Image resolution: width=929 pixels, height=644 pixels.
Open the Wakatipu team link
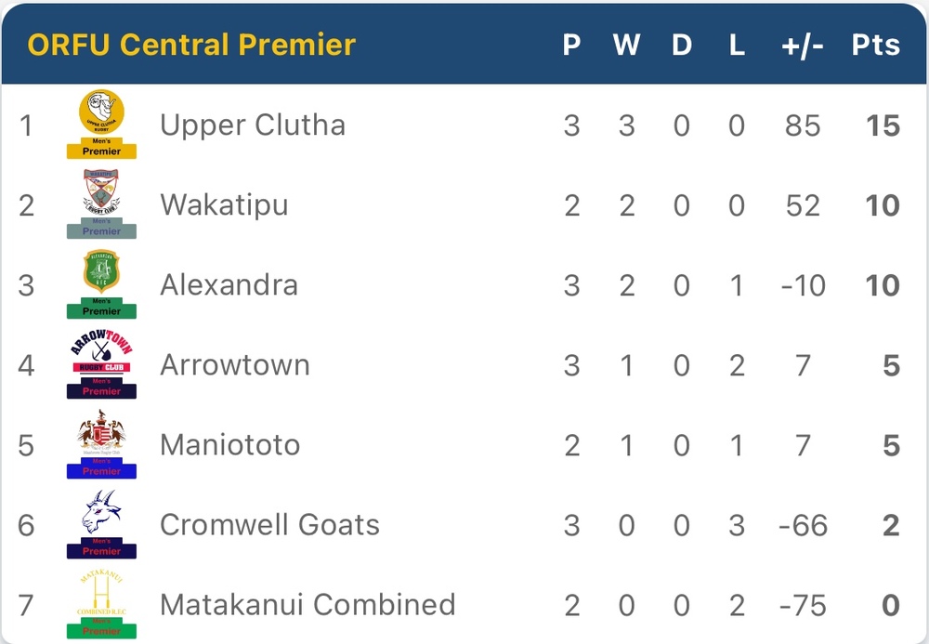[224, 205]
